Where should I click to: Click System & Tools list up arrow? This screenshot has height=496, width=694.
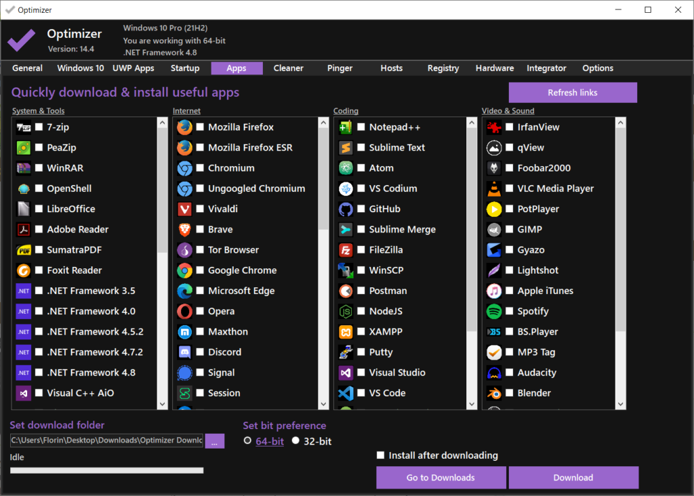(163, 123)
